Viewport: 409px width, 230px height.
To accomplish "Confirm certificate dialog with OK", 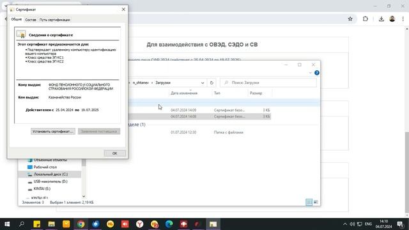I will point(115,153).
